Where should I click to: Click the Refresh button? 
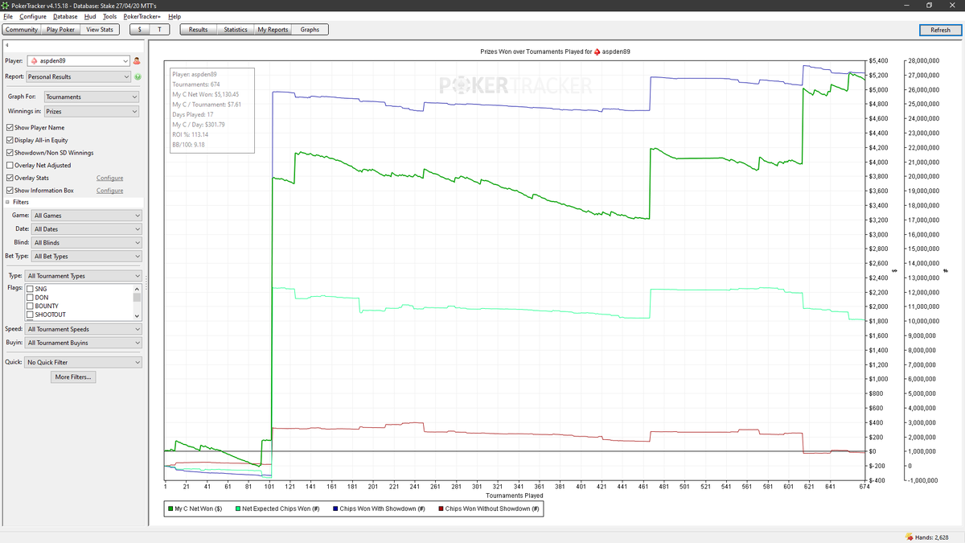tap(940, 30)
